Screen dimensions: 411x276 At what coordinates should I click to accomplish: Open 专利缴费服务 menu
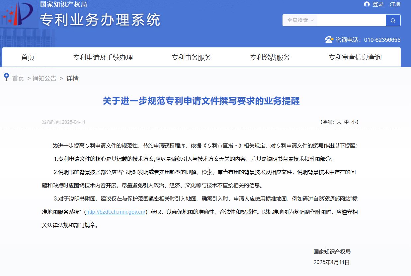(x=270, y=57)
